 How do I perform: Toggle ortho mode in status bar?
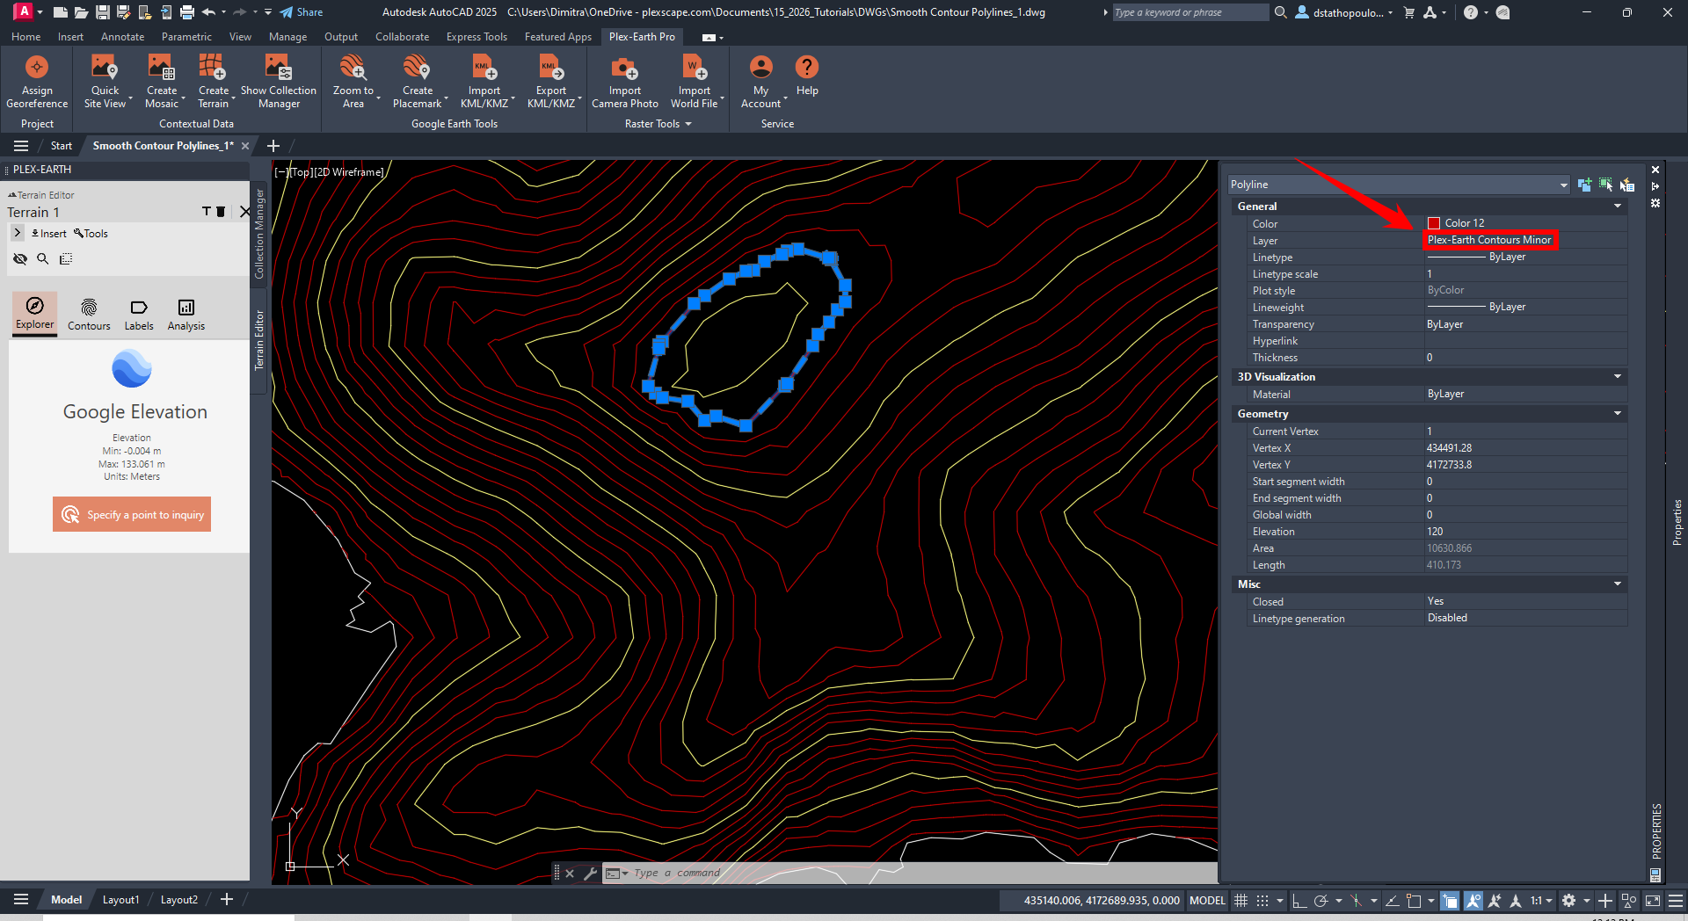point(1299,900)
